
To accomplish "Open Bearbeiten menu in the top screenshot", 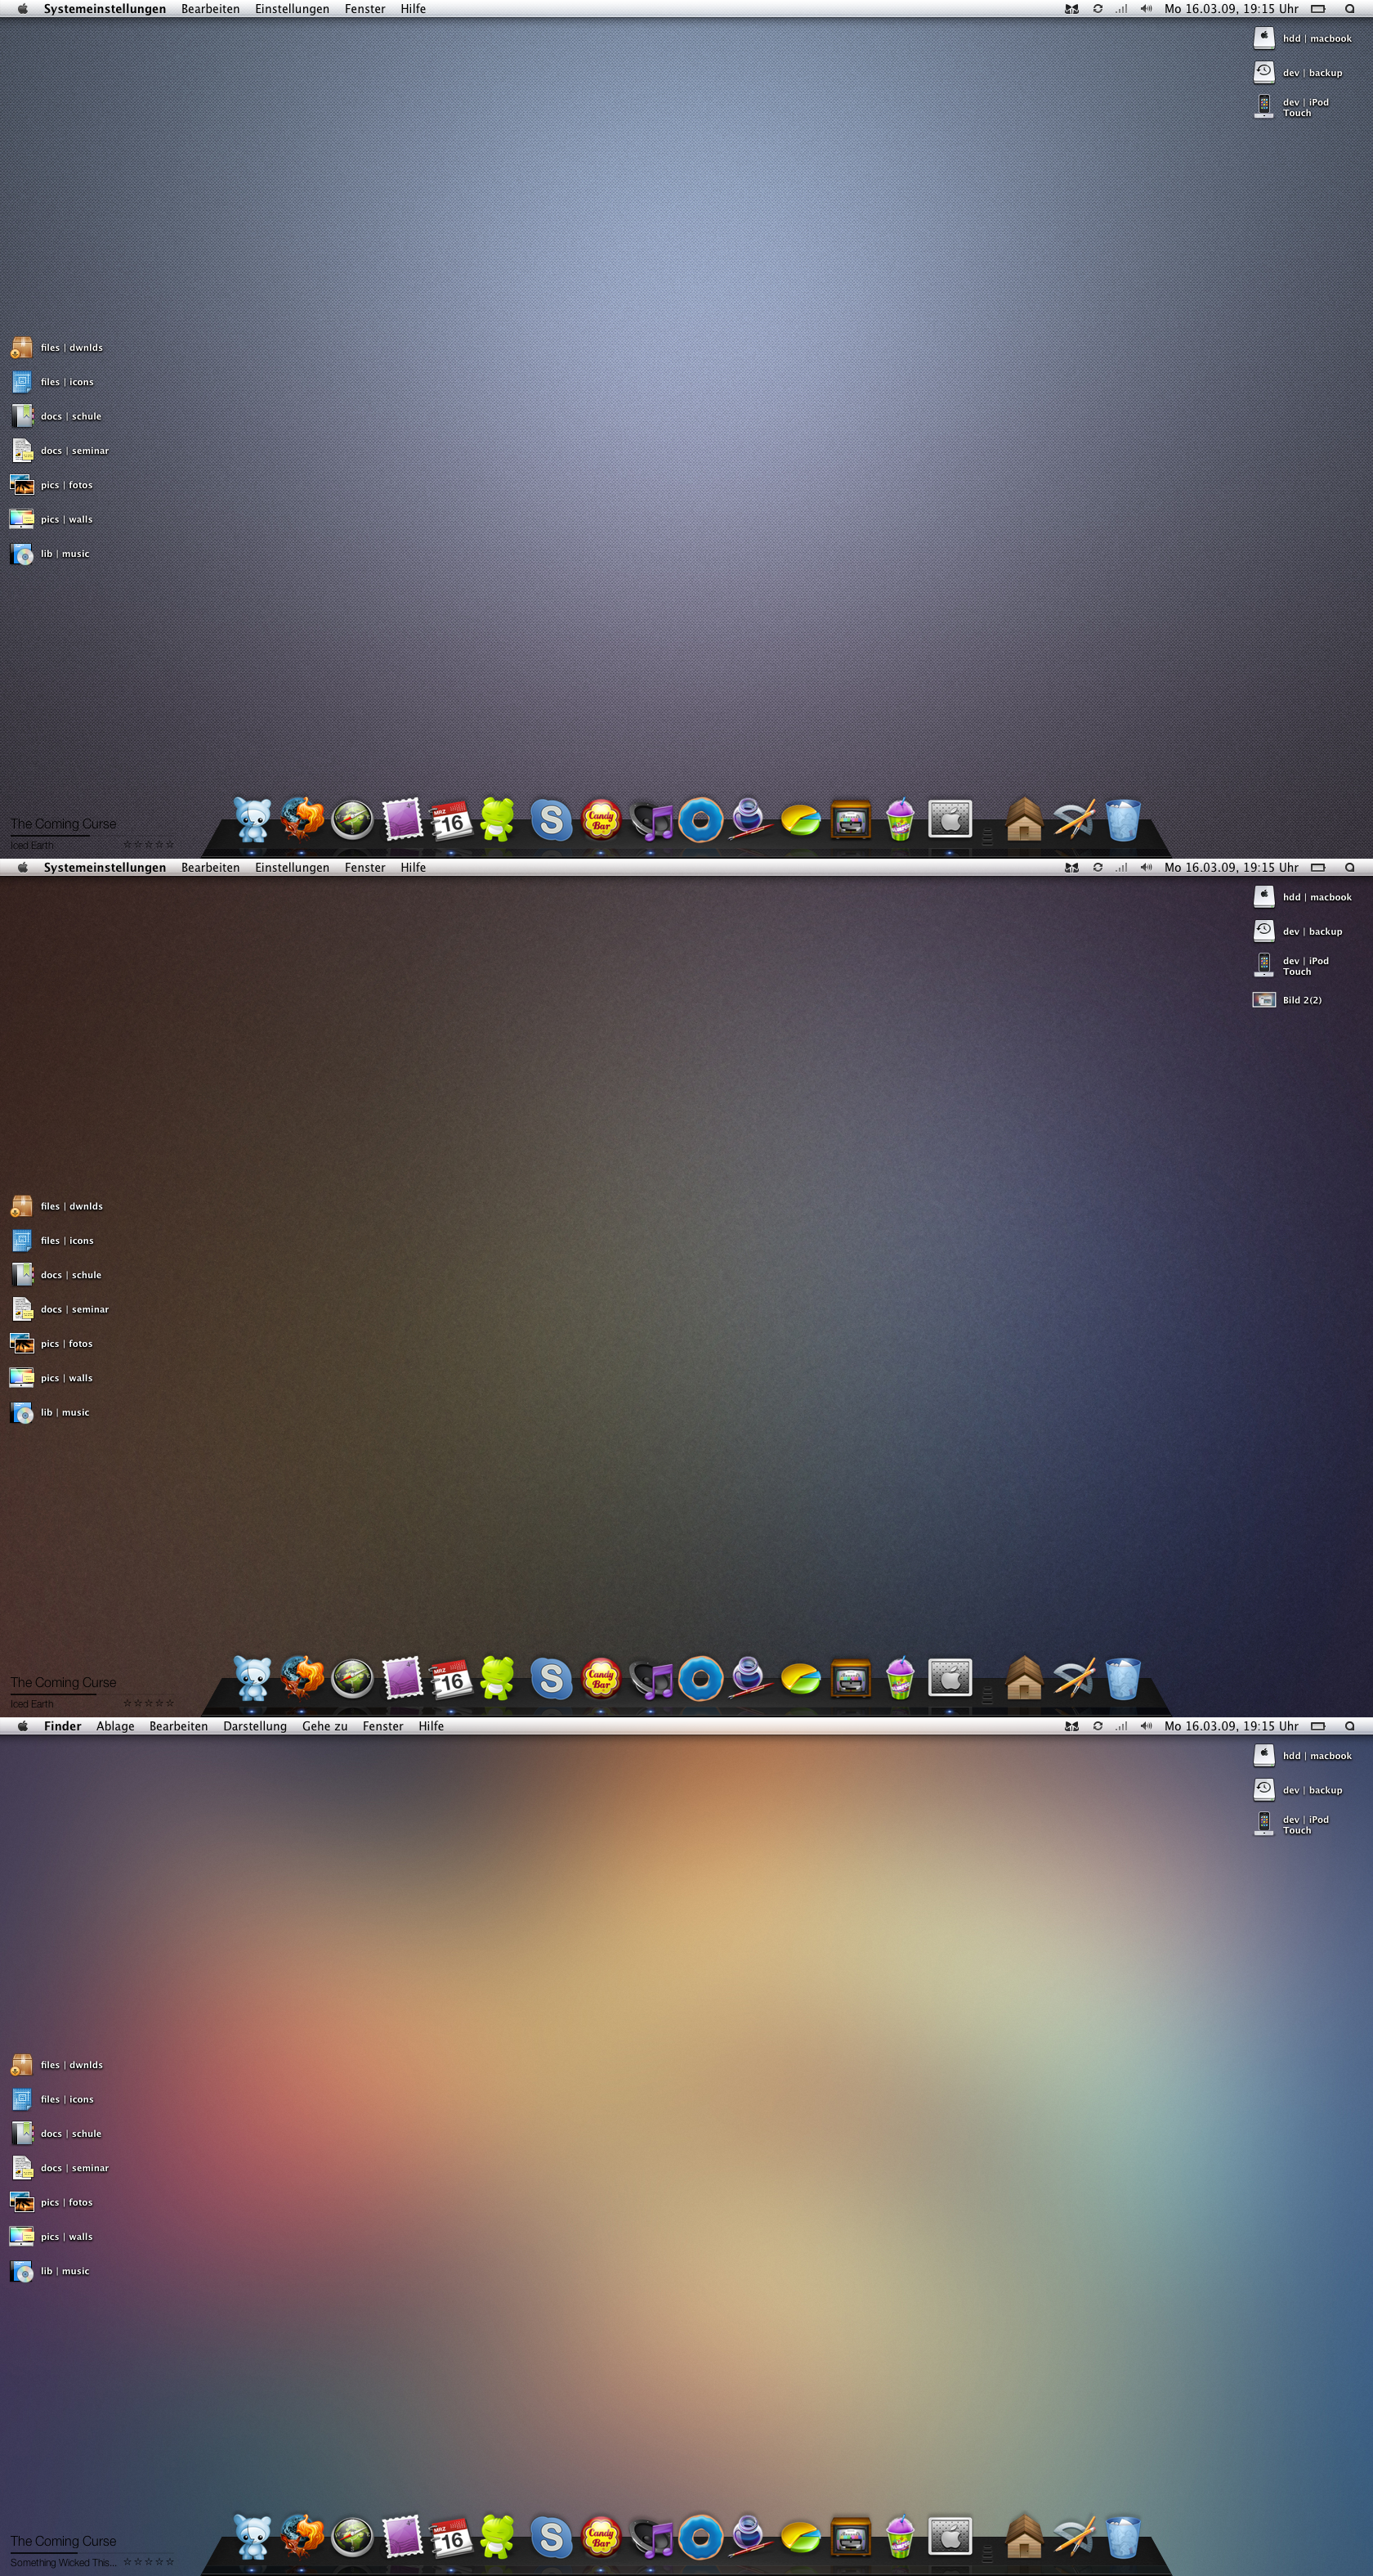I will click(x=210, y=9).
